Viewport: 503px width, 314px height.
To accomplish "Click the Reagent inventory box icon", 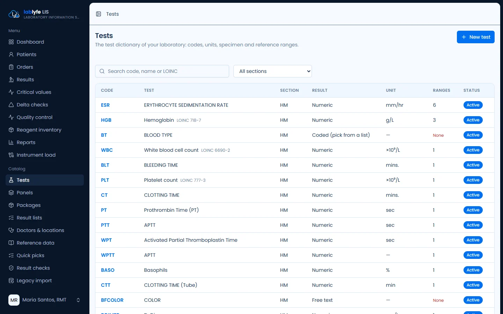I will [11, 130].
